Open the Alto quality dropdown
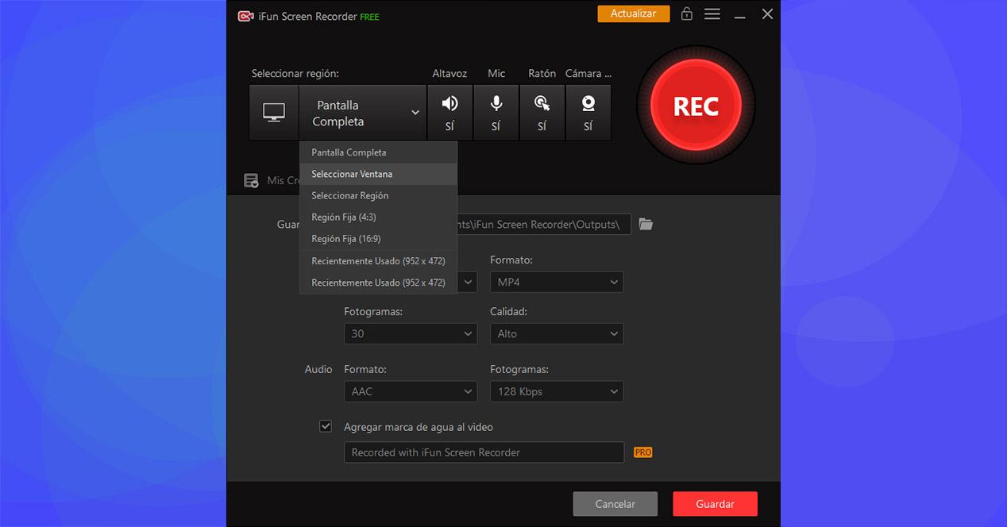Screen dimensions: 1007x527 [557, 333]
